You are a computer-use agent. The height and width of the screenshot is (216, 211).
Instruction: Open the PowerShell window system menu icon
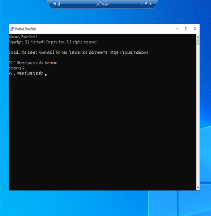click(12, 29)
